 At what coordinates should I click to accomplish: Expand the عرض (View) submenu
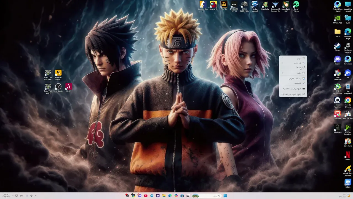[293, 58]
